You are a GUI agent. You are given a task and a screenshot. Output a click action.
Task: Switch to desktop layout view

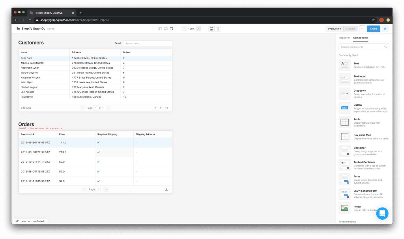coord(212,29)
